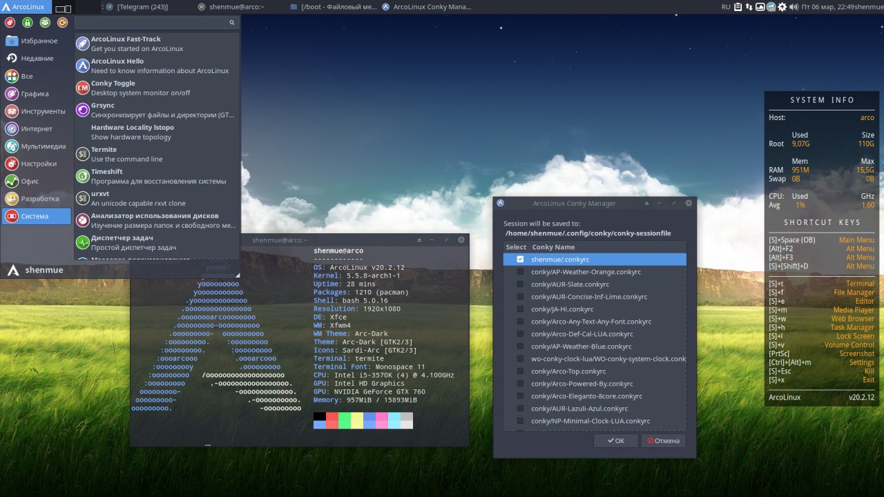Viewport: 884px width, 497px height.
Task: Click the Select column header
Action: click(516, 247)
